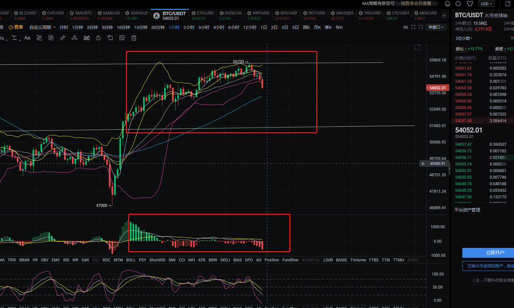Screen dimensions: 514x308
Task: Select the brush drawing tool
Action: 75,38
